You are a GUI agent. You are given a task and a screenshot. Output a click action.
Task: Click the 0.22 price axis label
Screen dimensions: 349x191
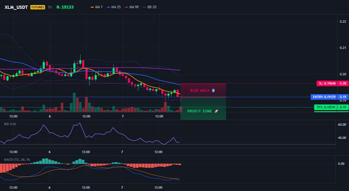click(343, 21)
